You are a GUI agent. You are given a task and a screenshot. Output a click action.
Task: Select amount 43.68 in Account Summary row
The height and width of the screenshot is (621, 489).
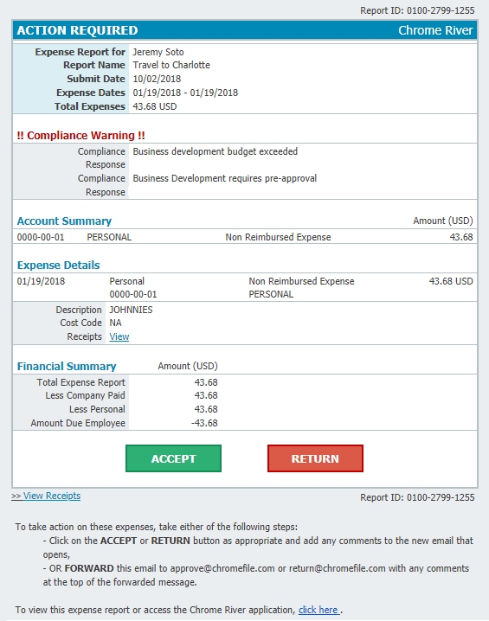click(461, 237)
